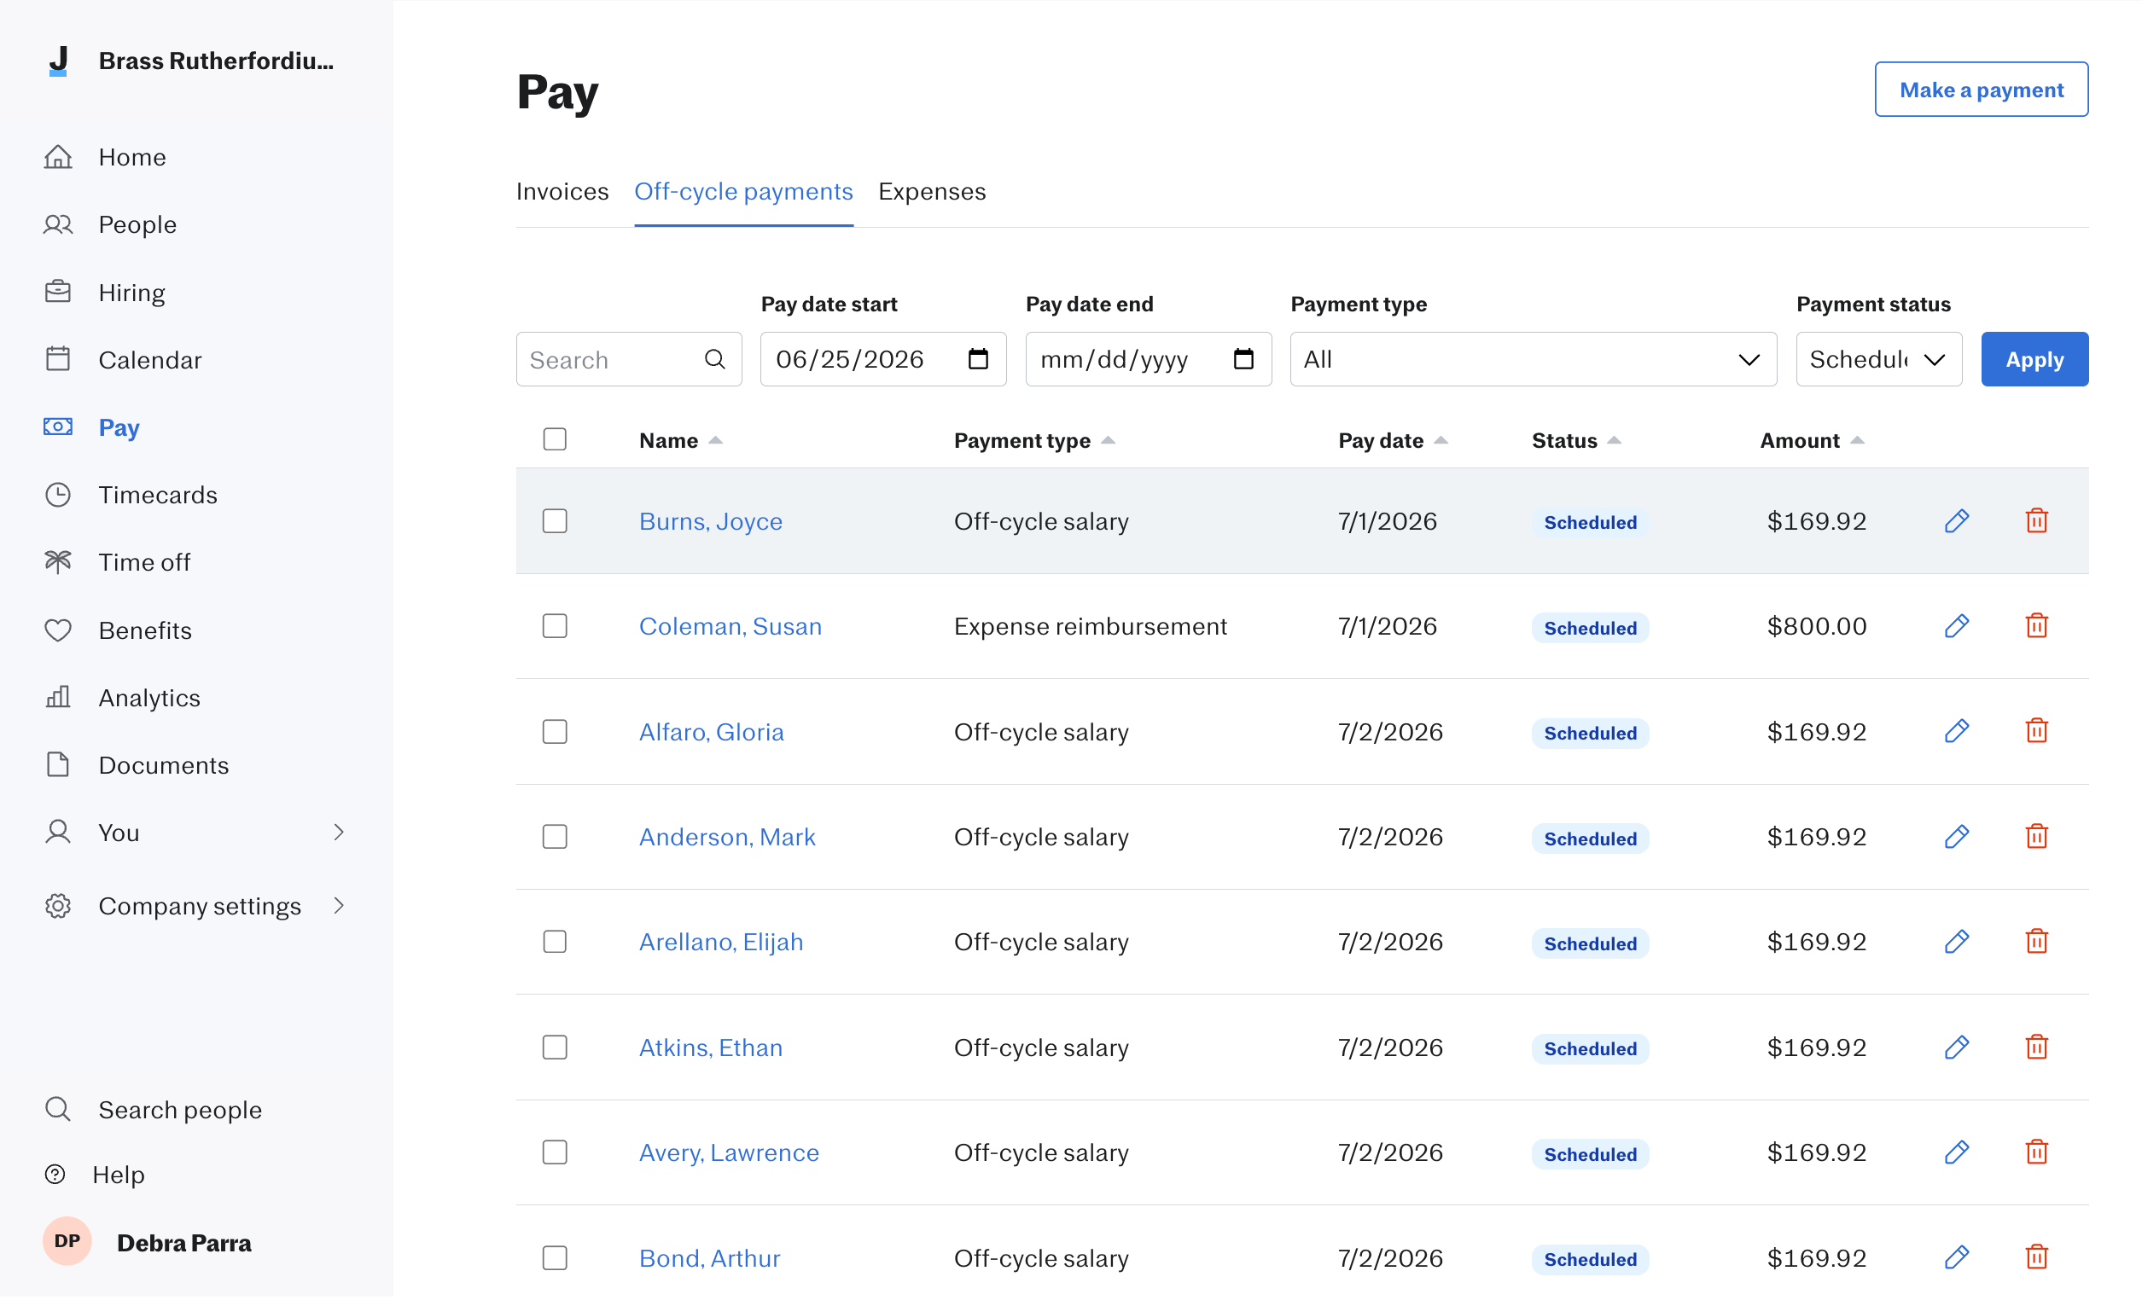Screen dimensions: 2142x1300
Task: Edit the Alfaro, Gloria payment
Action: point(1956,732)
